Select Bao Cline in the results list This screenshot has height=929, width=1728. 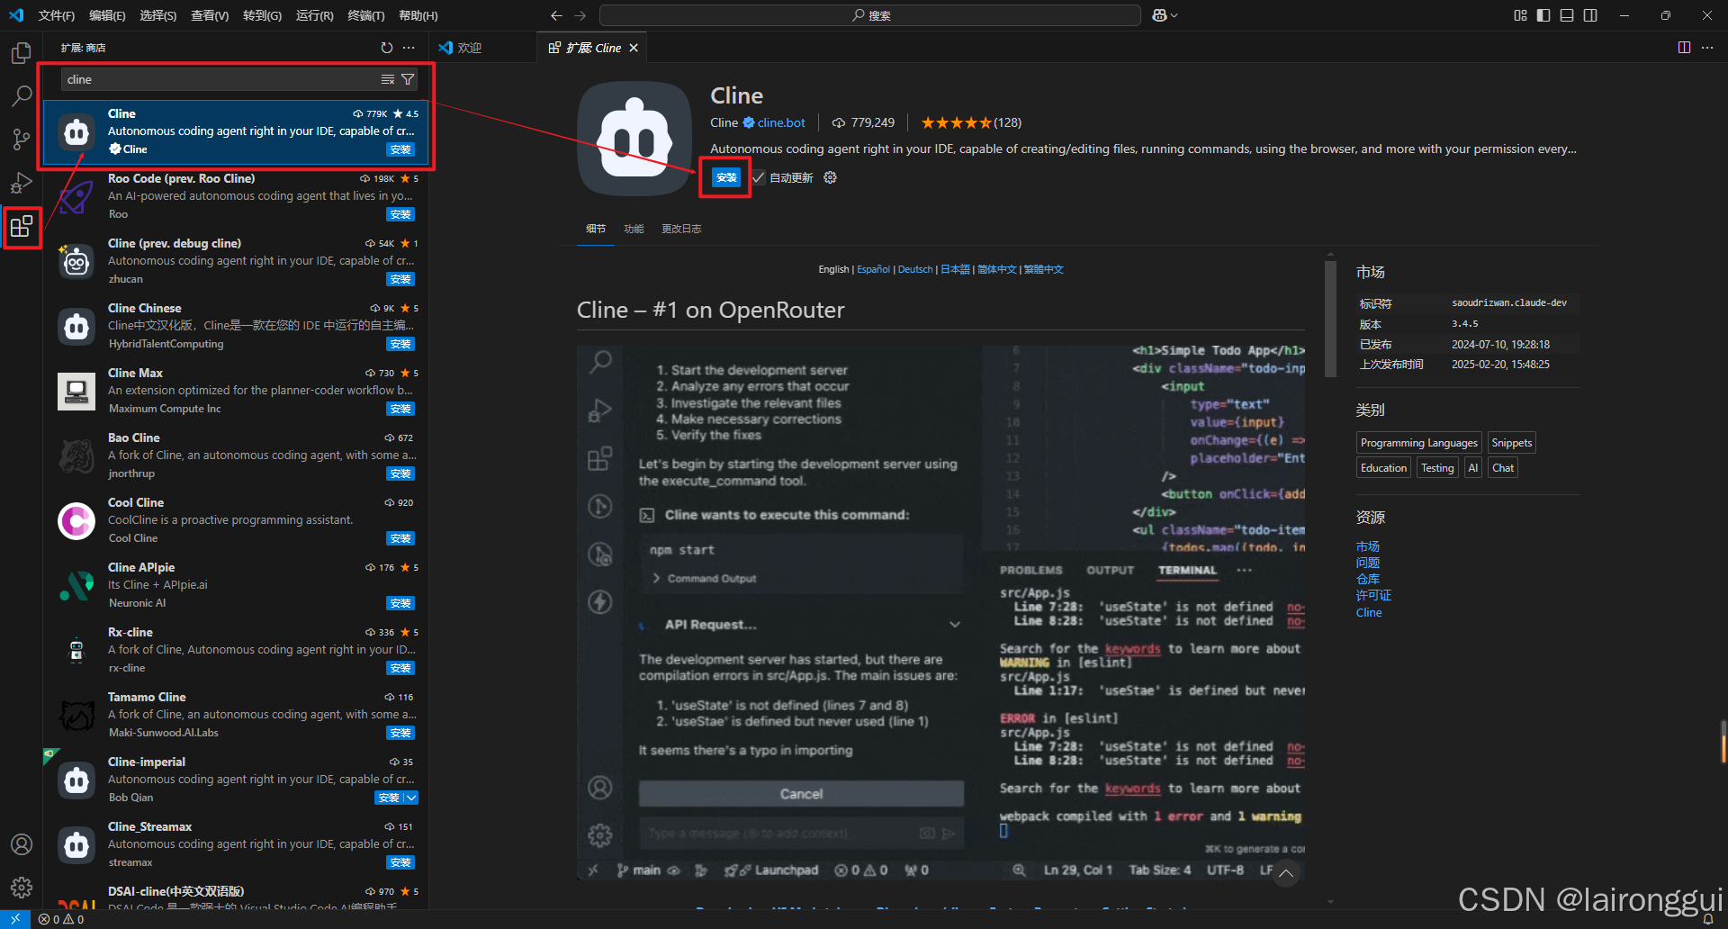click(x=236, y=455)
